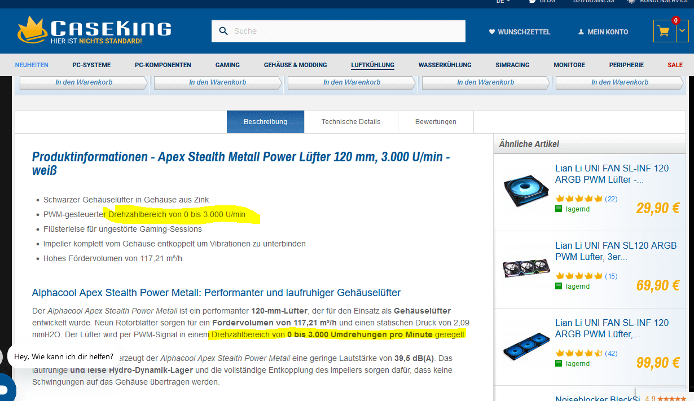Open the Monitore menu
Image resolution: width=694 pixels, height=401 pixels.
569,65
